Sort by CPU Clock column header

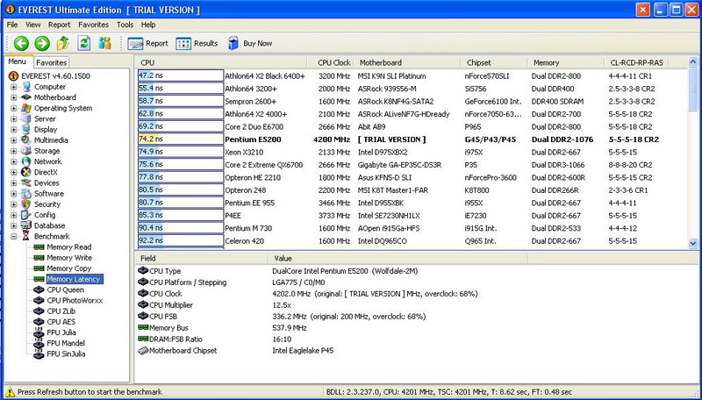coord(332,62)
